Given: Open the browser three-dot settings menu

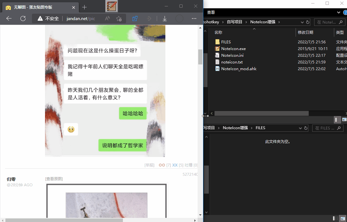Looking at the screenshot, I should (194, 18).
